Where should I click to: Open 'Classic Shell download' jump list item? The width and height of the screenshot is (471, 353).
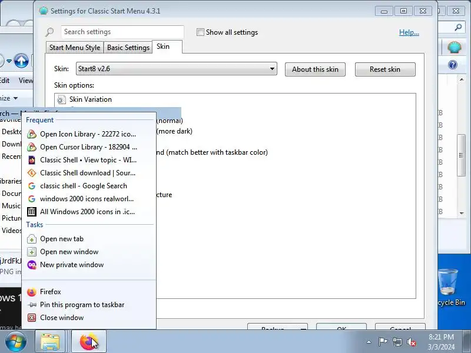[x=89, y=172]
